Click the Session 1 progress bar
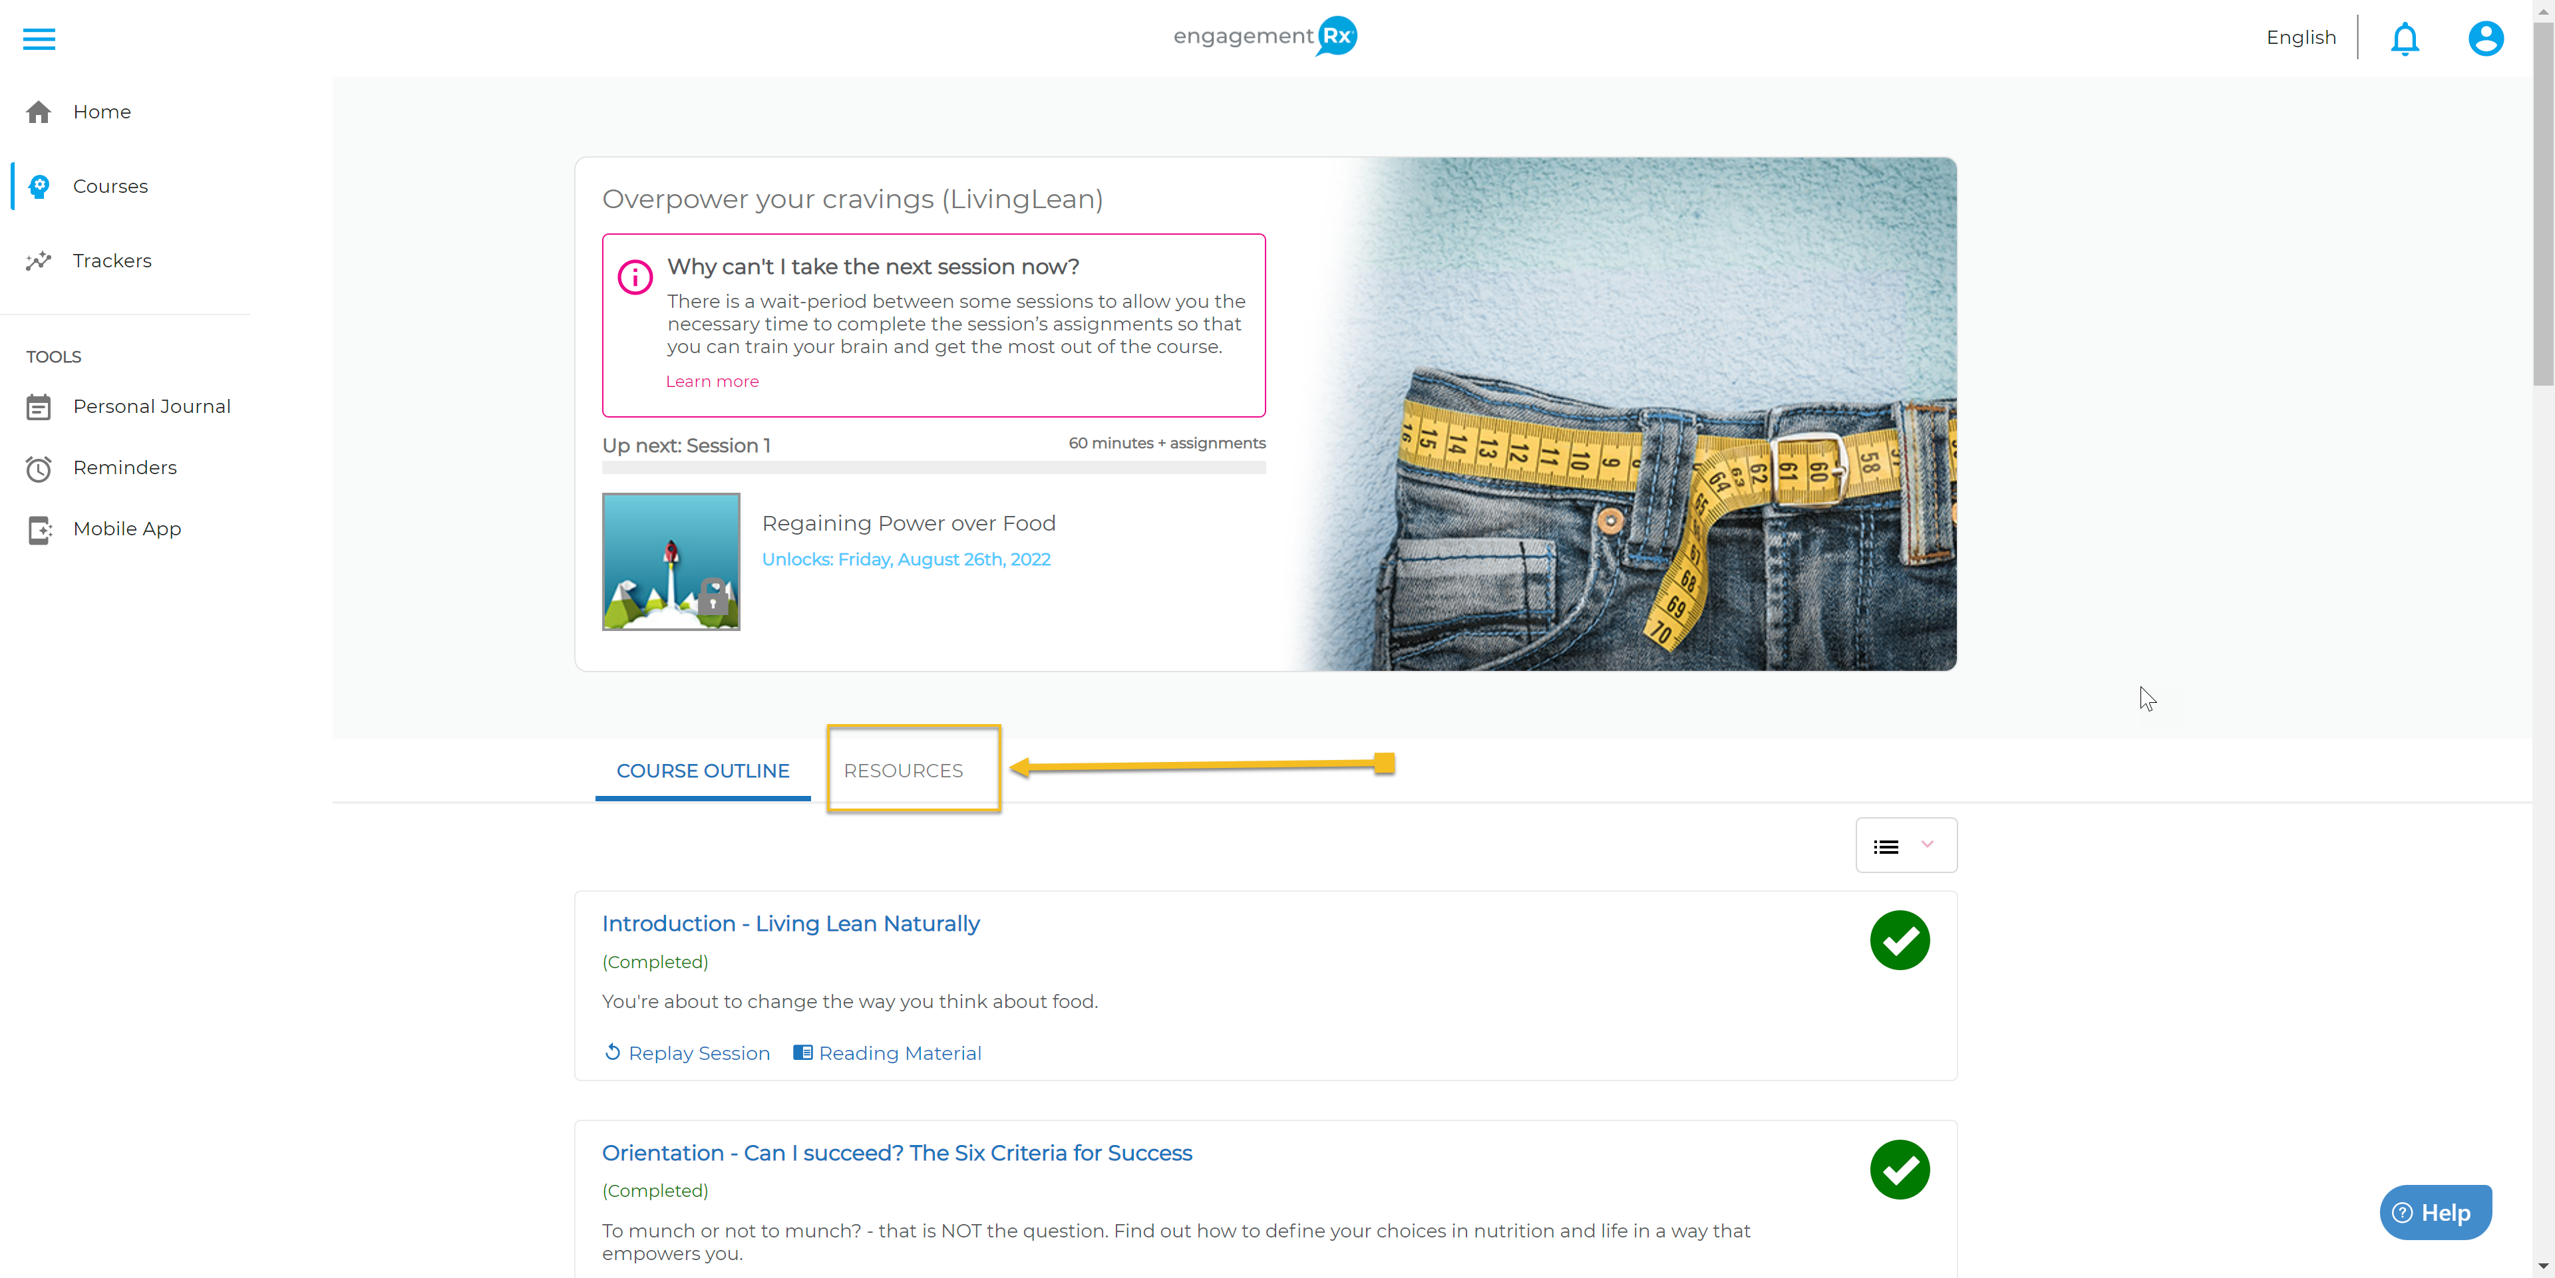Image resolution: width=2555 pixels, height=1278 pixels. (932, 468)
